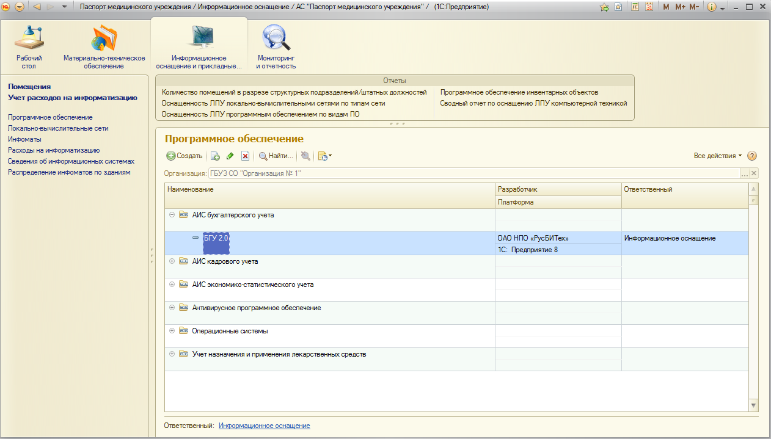The image size is (771, 439).
Task: Click Найти... search button
Action: click(x=276, y=156)
